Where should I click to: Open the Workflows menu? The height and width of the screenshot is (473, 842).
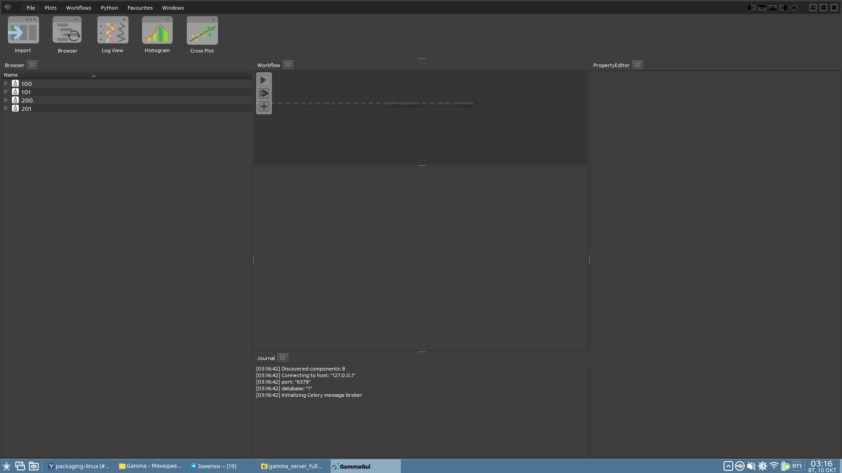pyautogui.click(x=78, y=8)
